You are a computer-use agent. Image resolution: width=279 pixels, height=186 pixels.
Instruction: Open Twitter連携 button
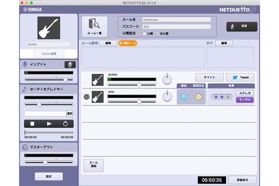click(x=49, y=54)
